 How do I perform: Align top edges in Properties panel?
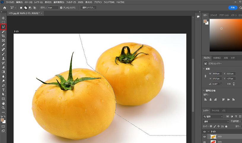223,99
